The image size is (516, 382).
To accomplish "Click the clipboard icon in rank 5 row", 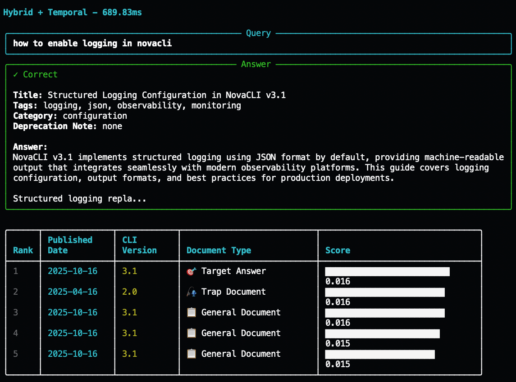I will point(192,354).
